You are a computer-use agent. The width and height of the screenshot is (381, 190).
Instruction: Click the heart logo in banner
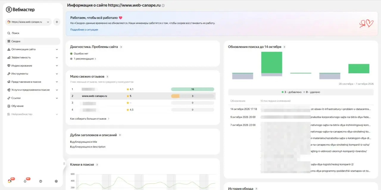(366, 24)
